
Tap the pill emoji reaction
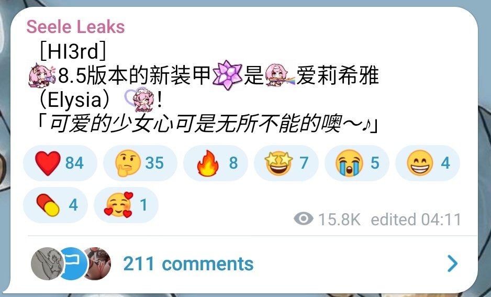(x=55, y=205)
